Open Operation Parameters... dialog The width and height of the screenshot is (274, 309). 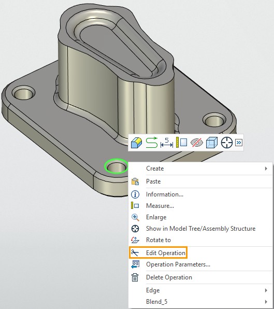pos(201,264)
